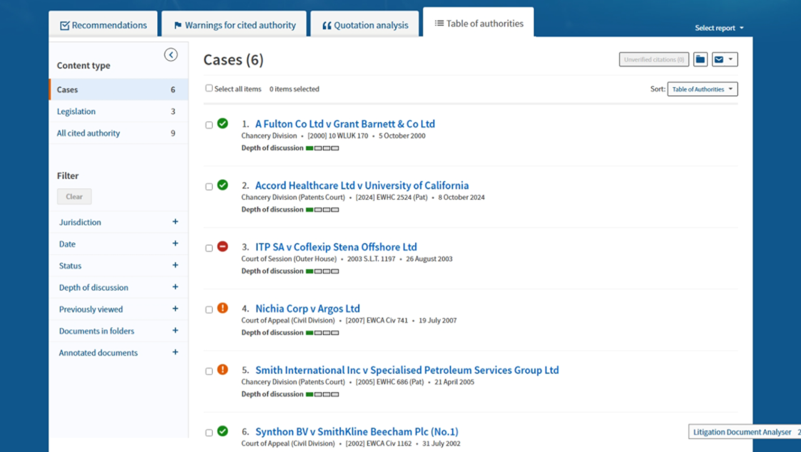801x452 pixels.
Task: Click red negative status icon for ITP SA
Action: tap(223, 247)
